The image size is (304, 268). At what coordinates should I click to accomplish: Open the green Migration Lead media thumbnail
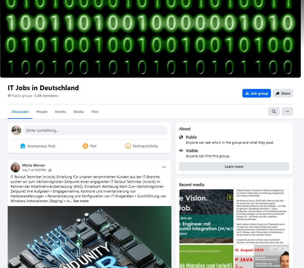tap(206, 256)
